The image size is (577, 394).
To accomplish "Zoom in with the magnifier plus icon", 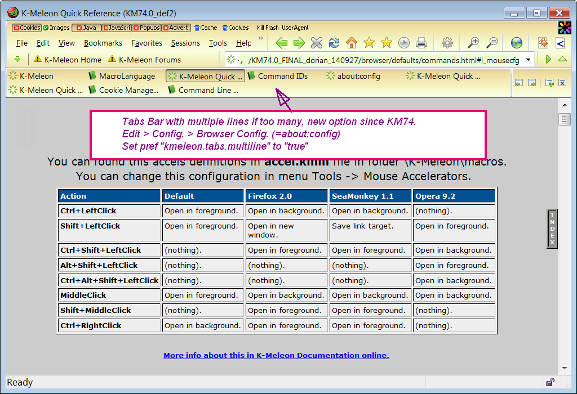I will pos(474,43).
